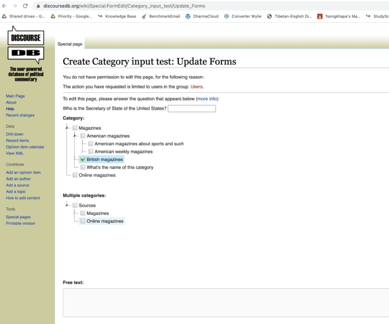Open How to add content

pos(23,198)
